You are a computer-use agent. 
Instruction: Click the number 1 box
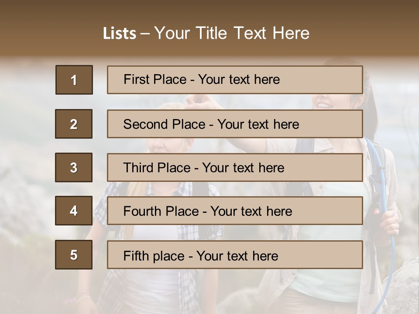pyautogui.click(x=74, y=80)
